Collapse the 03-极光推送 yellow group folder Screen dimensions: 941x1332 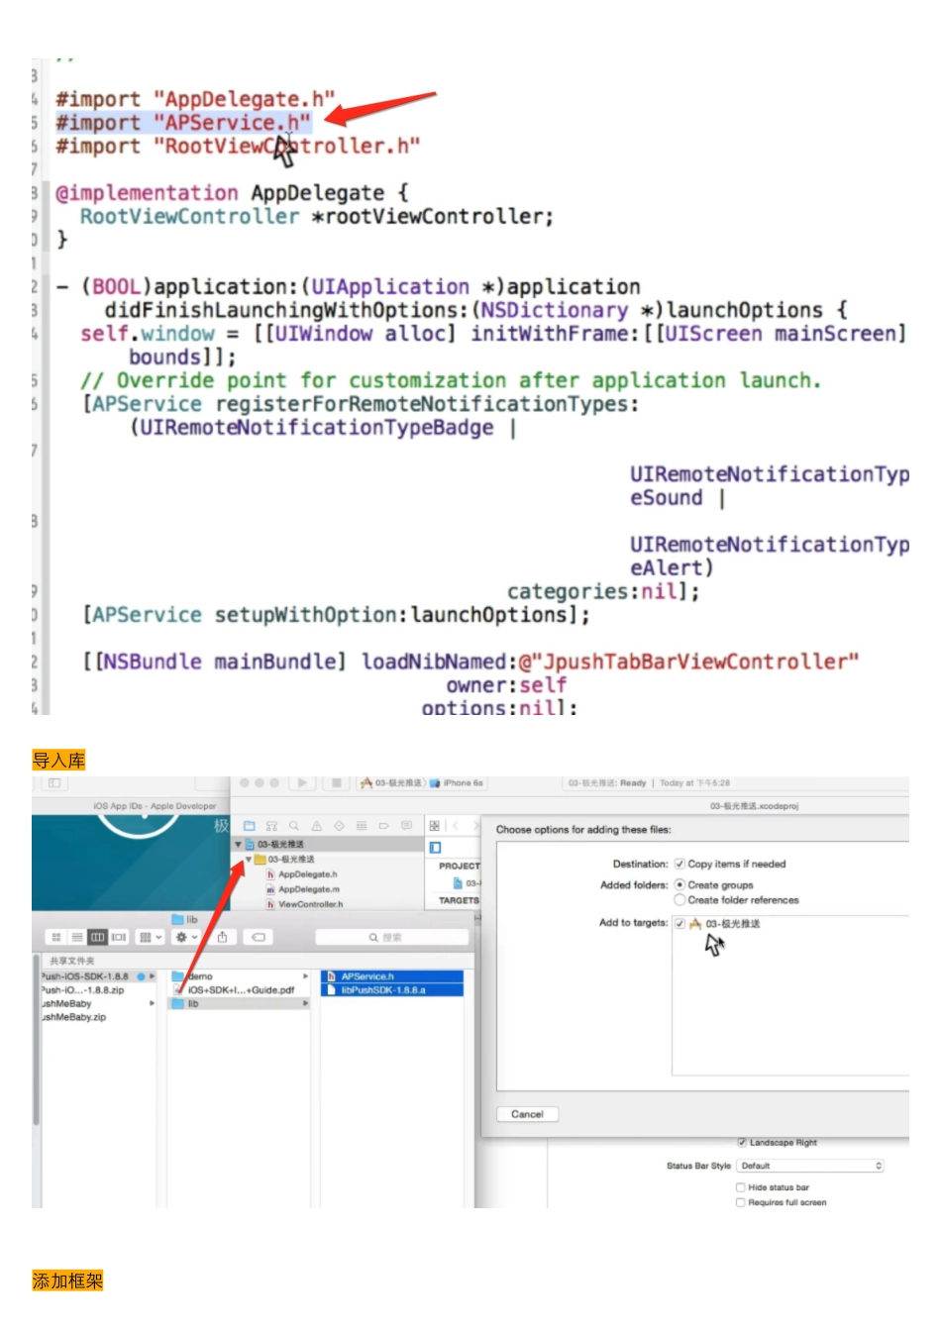pos(249,860)
